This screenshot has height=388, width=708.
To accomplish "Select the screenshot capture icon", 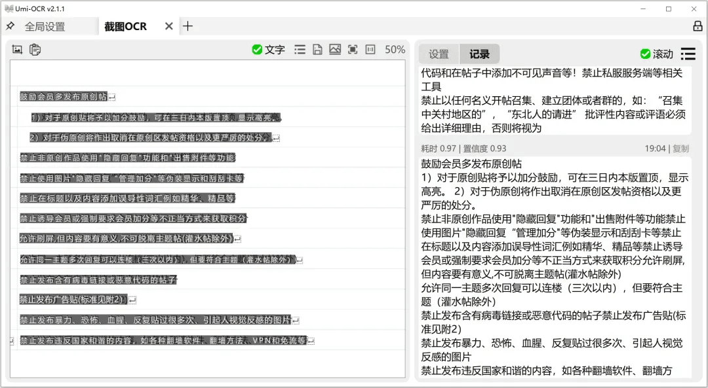I will point(16,49).
